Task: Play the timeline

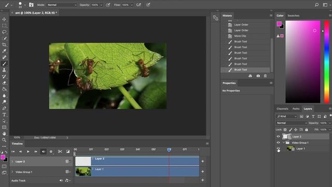Action: 28,152
